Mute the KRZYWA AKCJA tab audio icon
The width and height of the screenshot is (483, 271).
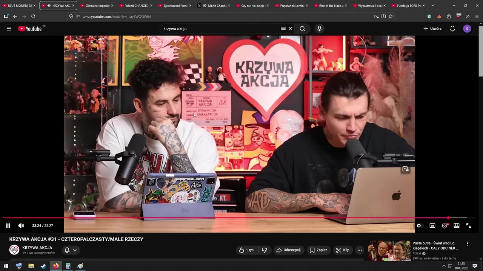(49, 6)
